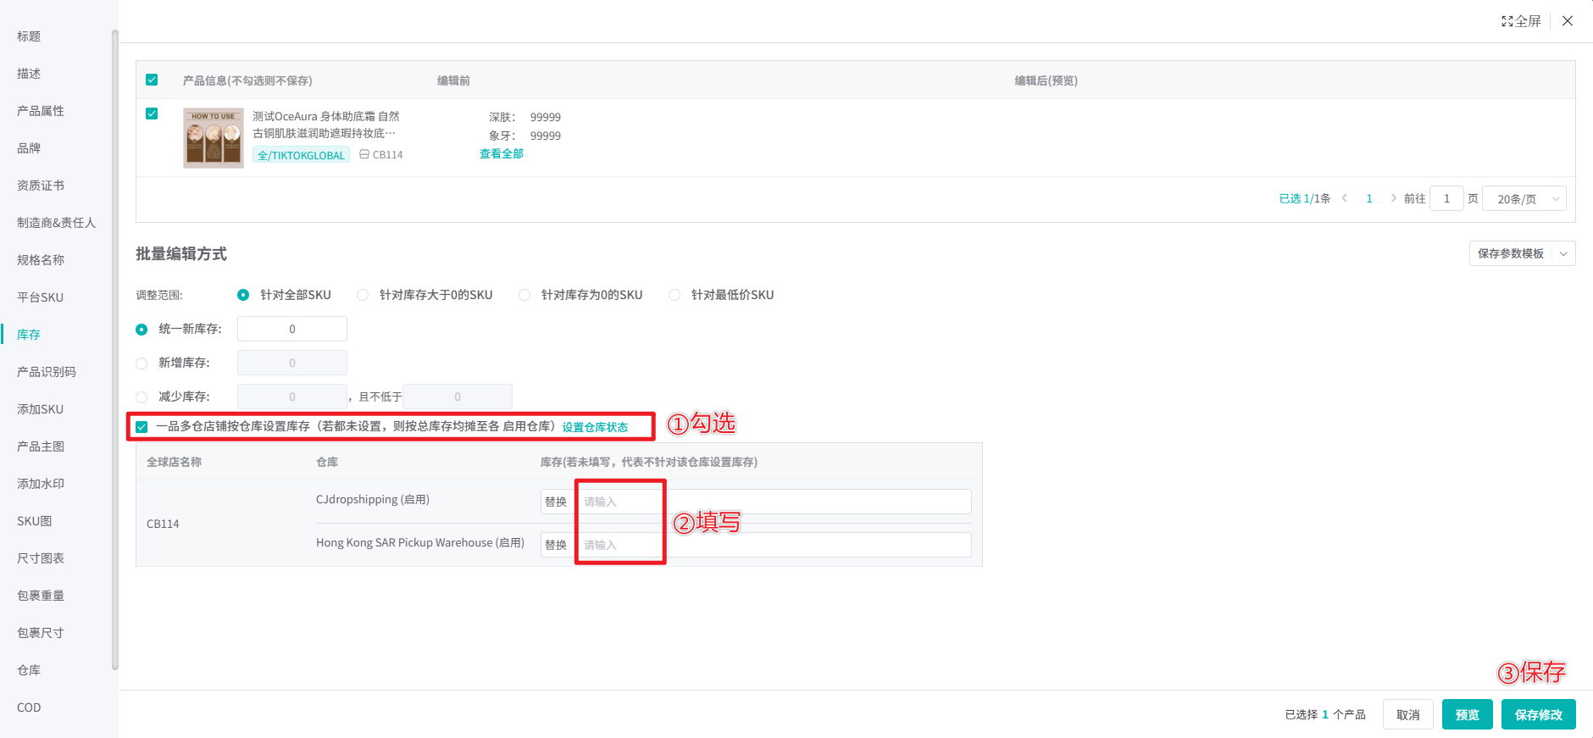This screenshot has height=738, width=1593.
Task: Click the 取消 button
Action: [x=1408, y=714]
